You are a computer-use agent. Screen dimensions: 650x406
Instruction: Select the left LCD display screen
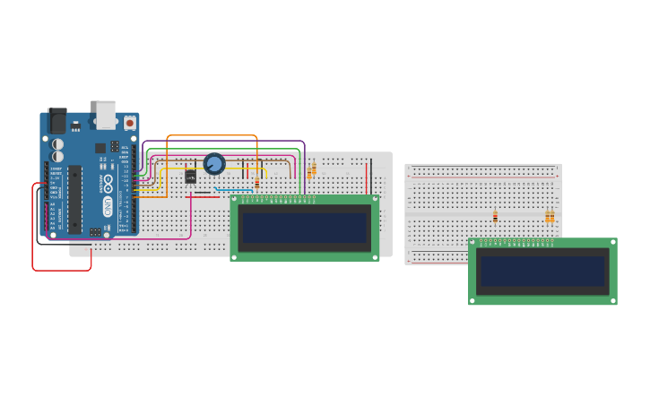(x=304, y=228)
